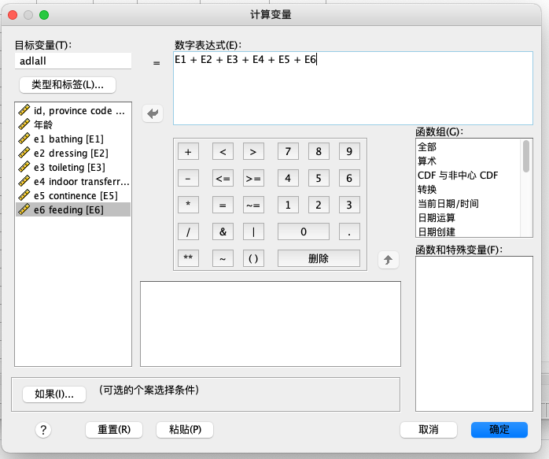
Task: Open 类型和标签(L)... dialog
Action: click(68, 85)
